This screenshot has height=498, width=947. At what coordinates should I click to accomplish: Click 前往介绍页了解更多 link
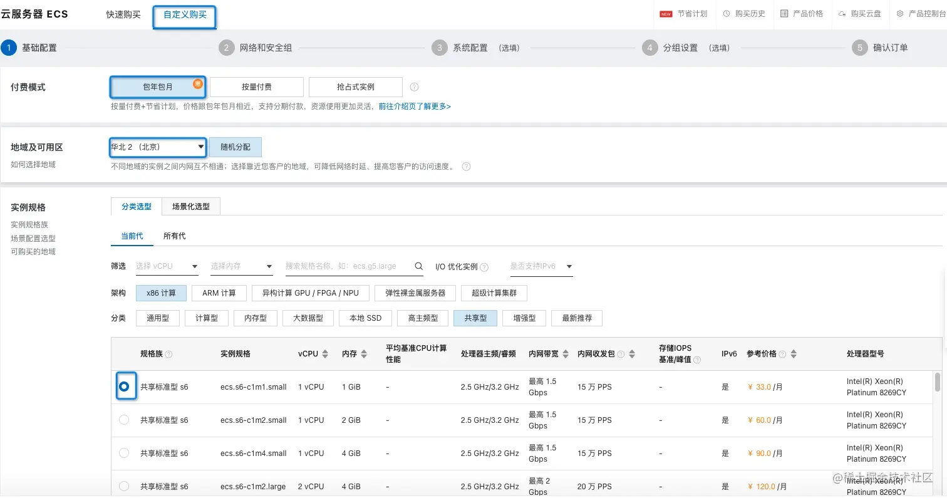(x=415, y=106)
